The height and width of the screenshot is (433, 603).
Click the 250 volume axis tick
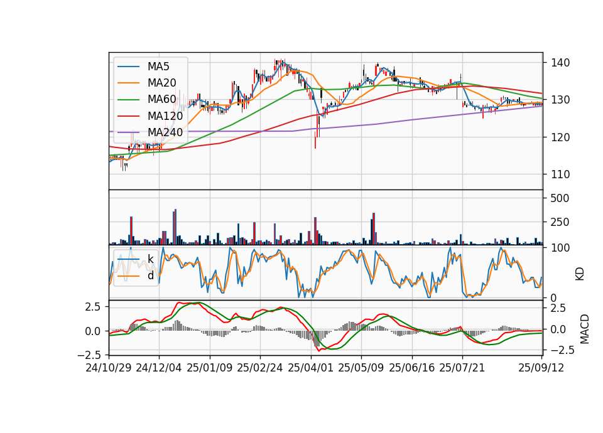pyautogui.click(x=560, y=222)
